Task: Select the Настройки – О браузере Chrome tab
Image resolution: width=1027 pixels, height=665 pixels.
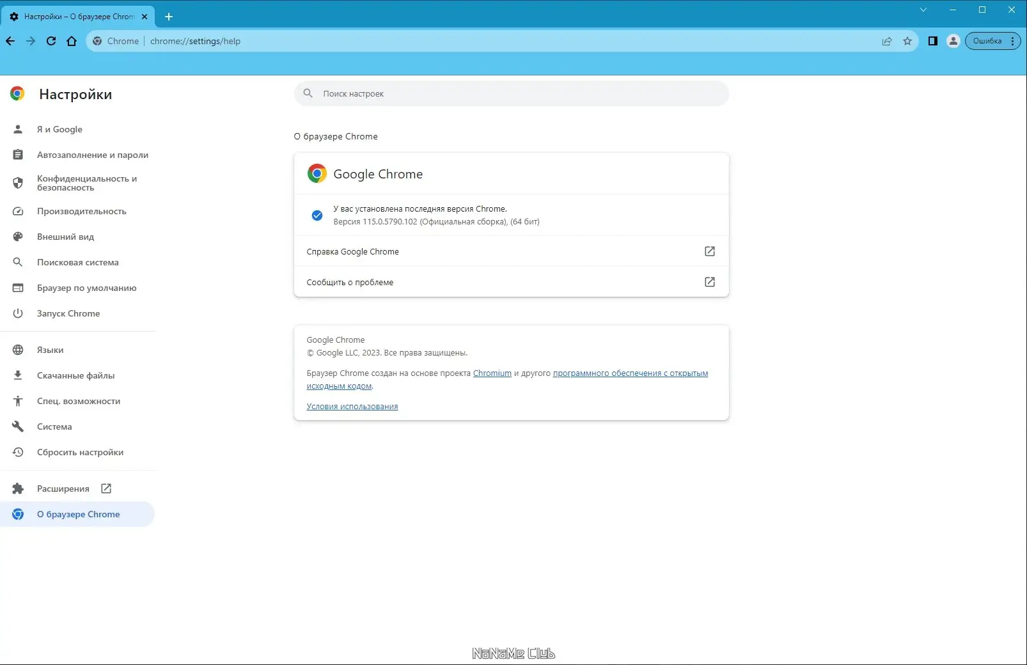Action: (x=78, y=17)
